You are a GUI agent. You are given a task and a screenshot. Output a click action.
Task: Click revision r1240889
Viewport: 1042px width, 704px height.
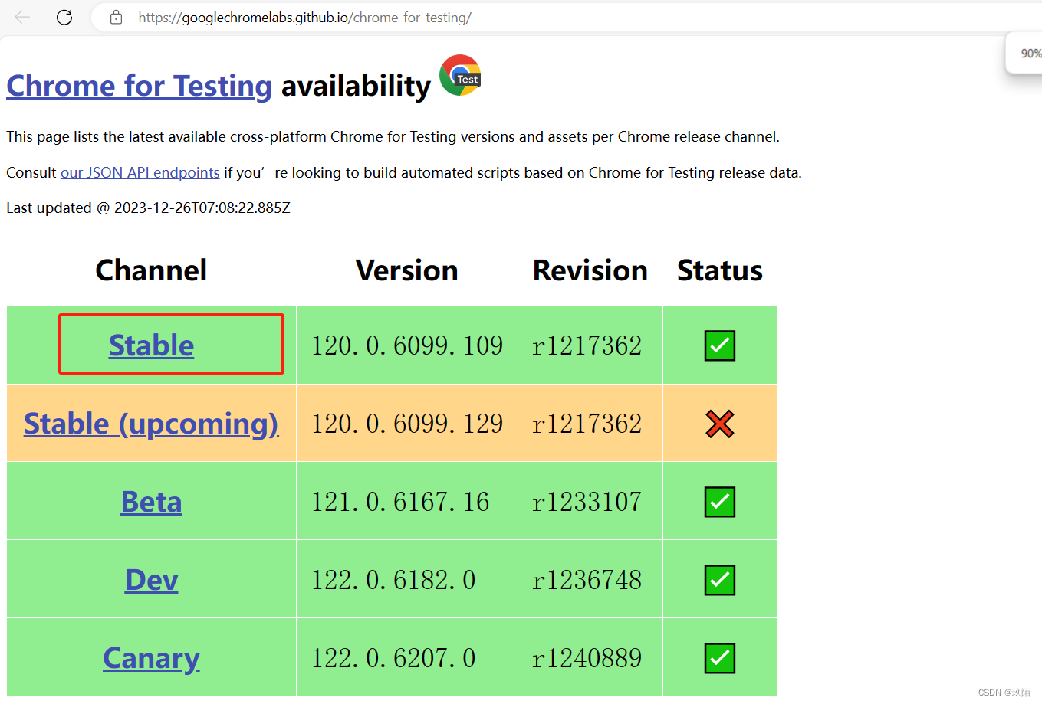[587, 658]
